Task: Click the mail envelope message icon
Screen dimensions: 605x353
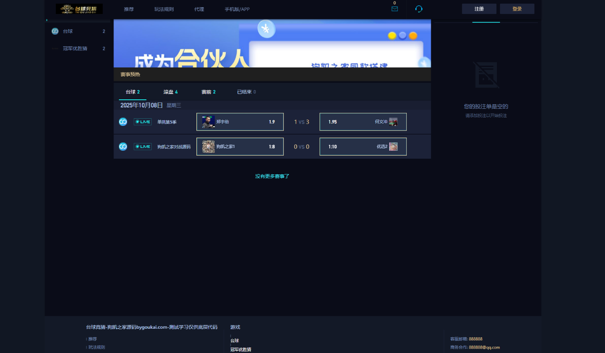Action: (395, 9)
